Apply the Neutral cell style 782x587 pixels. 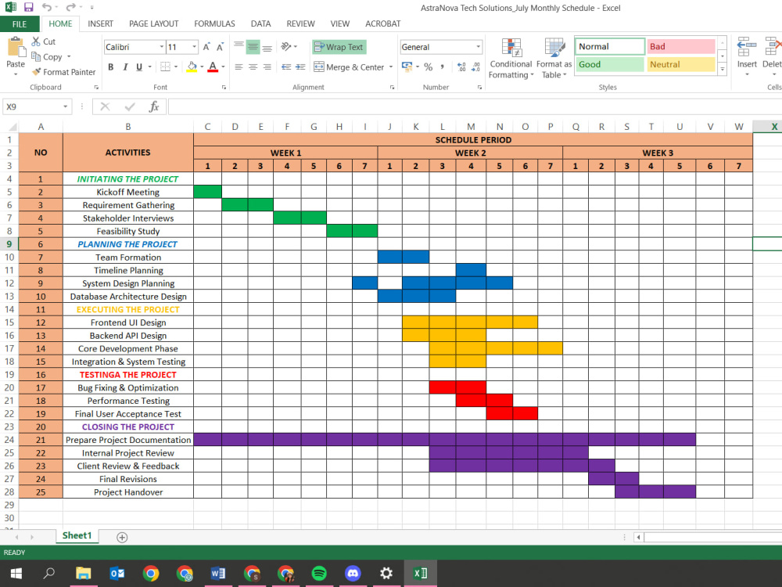pos(681,64)
